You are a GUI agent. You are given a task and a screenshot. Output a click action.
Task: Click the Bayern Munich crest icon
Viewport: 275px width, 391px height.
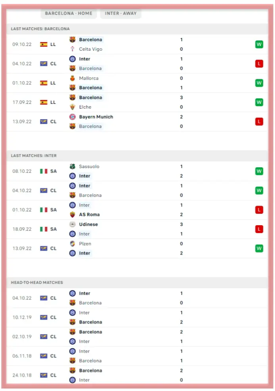(x=72, y=117)
